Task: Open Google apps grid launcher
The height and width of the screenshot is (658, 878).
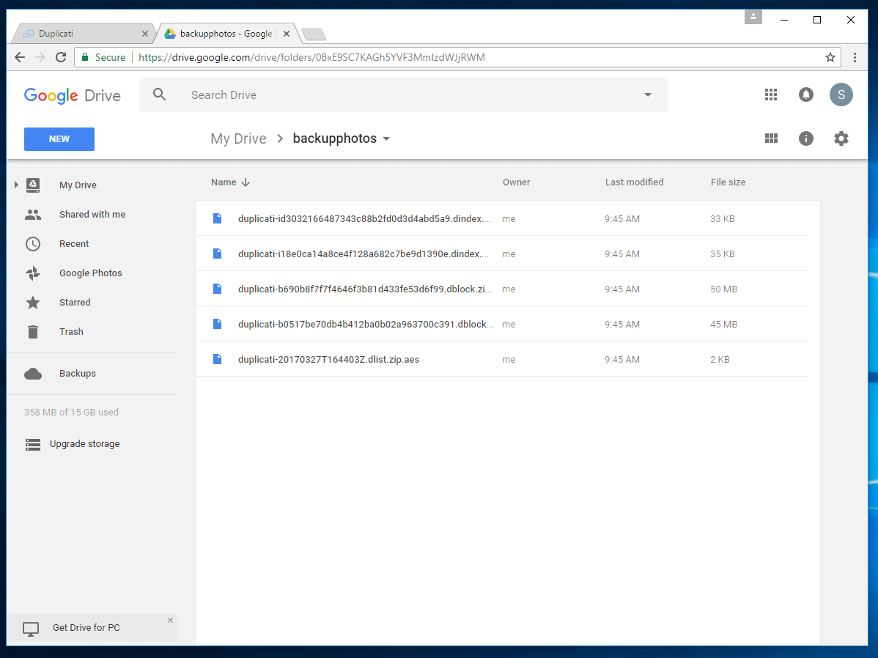Action: [770, 95]
